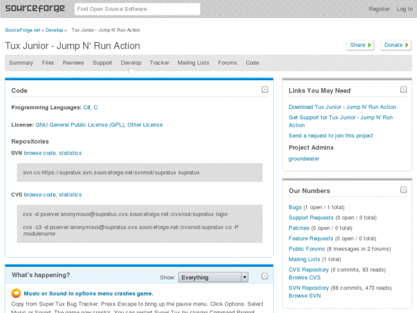Click the What's happening panel gear icon
Image resolution: width=417 pixels, height=313 pixels.
[x=264, y=276]
